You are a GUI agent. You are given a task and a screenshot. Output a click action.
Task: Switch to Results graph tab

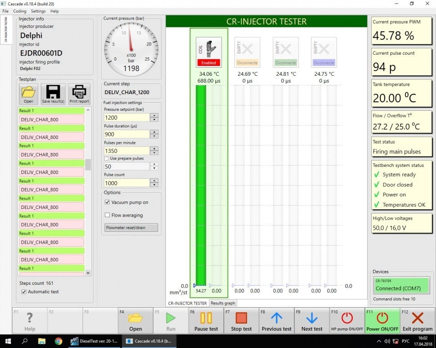coord(223,303)
